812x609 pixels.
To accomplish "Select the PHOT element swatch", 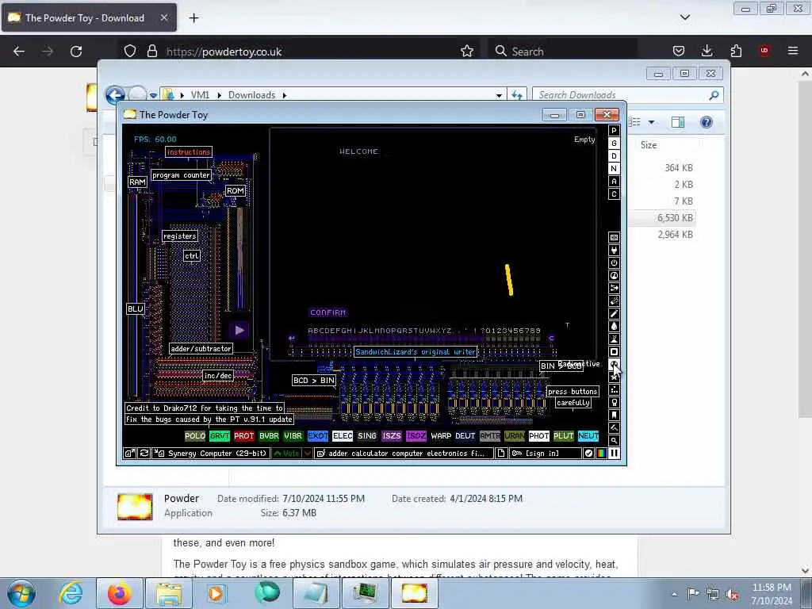I will tap(538, 436).
